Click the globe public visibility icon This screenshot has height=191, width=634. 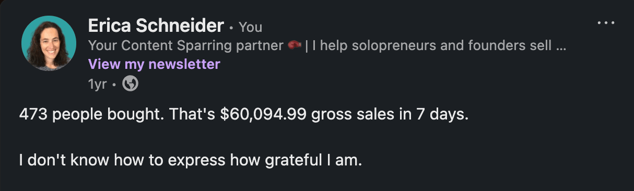pos(130,83)
